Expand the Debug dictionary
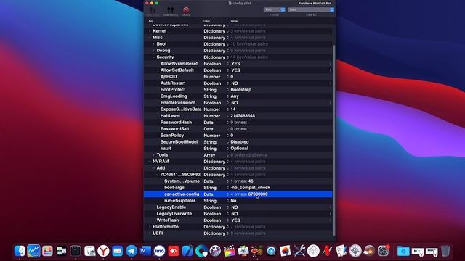 (153, 51)
